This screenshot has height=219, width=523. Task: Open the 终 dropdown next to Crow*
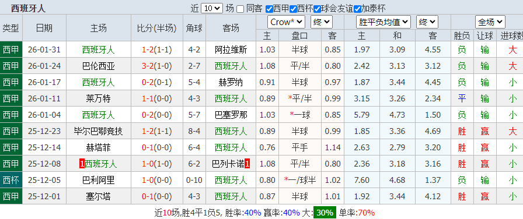(x=322, y=22)
